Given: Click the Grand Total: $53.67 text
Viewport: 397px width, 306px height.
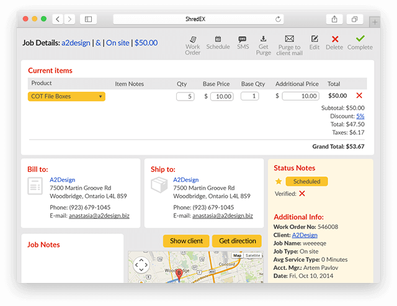Looking at the screenshot, I should (338, 146).
